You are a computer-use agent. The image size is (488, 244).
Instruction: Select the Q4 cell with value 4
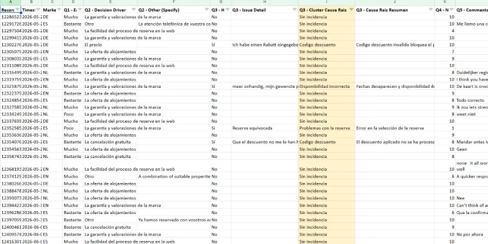coord(445,31)
